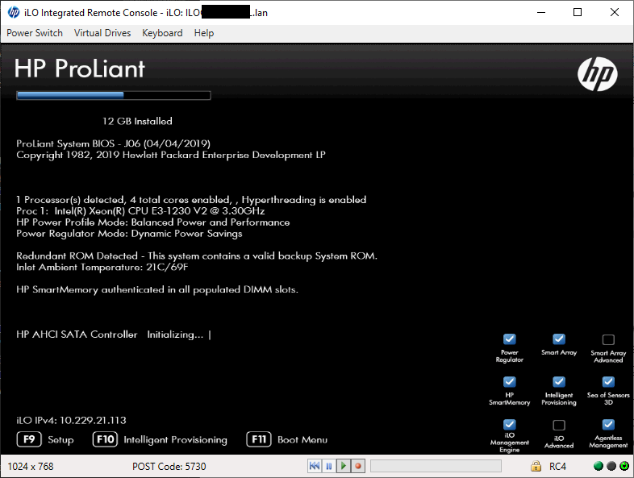Click the POST boot progress bar
This screenshot has height=478, width=634.
[114, 95]
